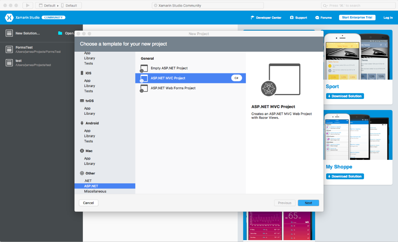Click the iOS category icon
The image size is (398, 242).
pos(82,73)
